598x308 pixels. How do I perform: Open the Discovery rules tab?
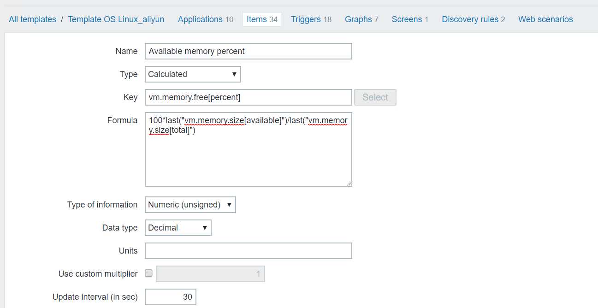pyautogui.click(x=474, y=19)
